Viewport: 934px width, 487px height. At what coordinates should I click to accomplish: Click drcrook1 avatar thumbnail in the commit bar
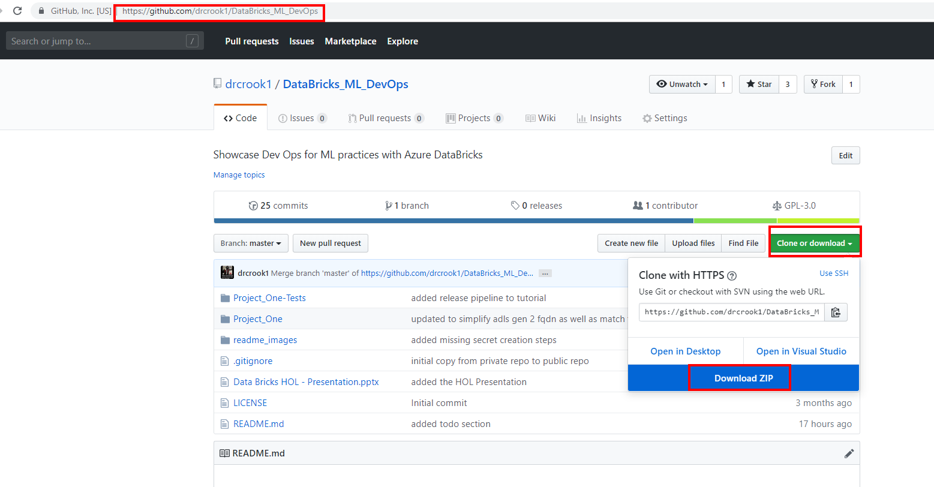pos(227,272)
